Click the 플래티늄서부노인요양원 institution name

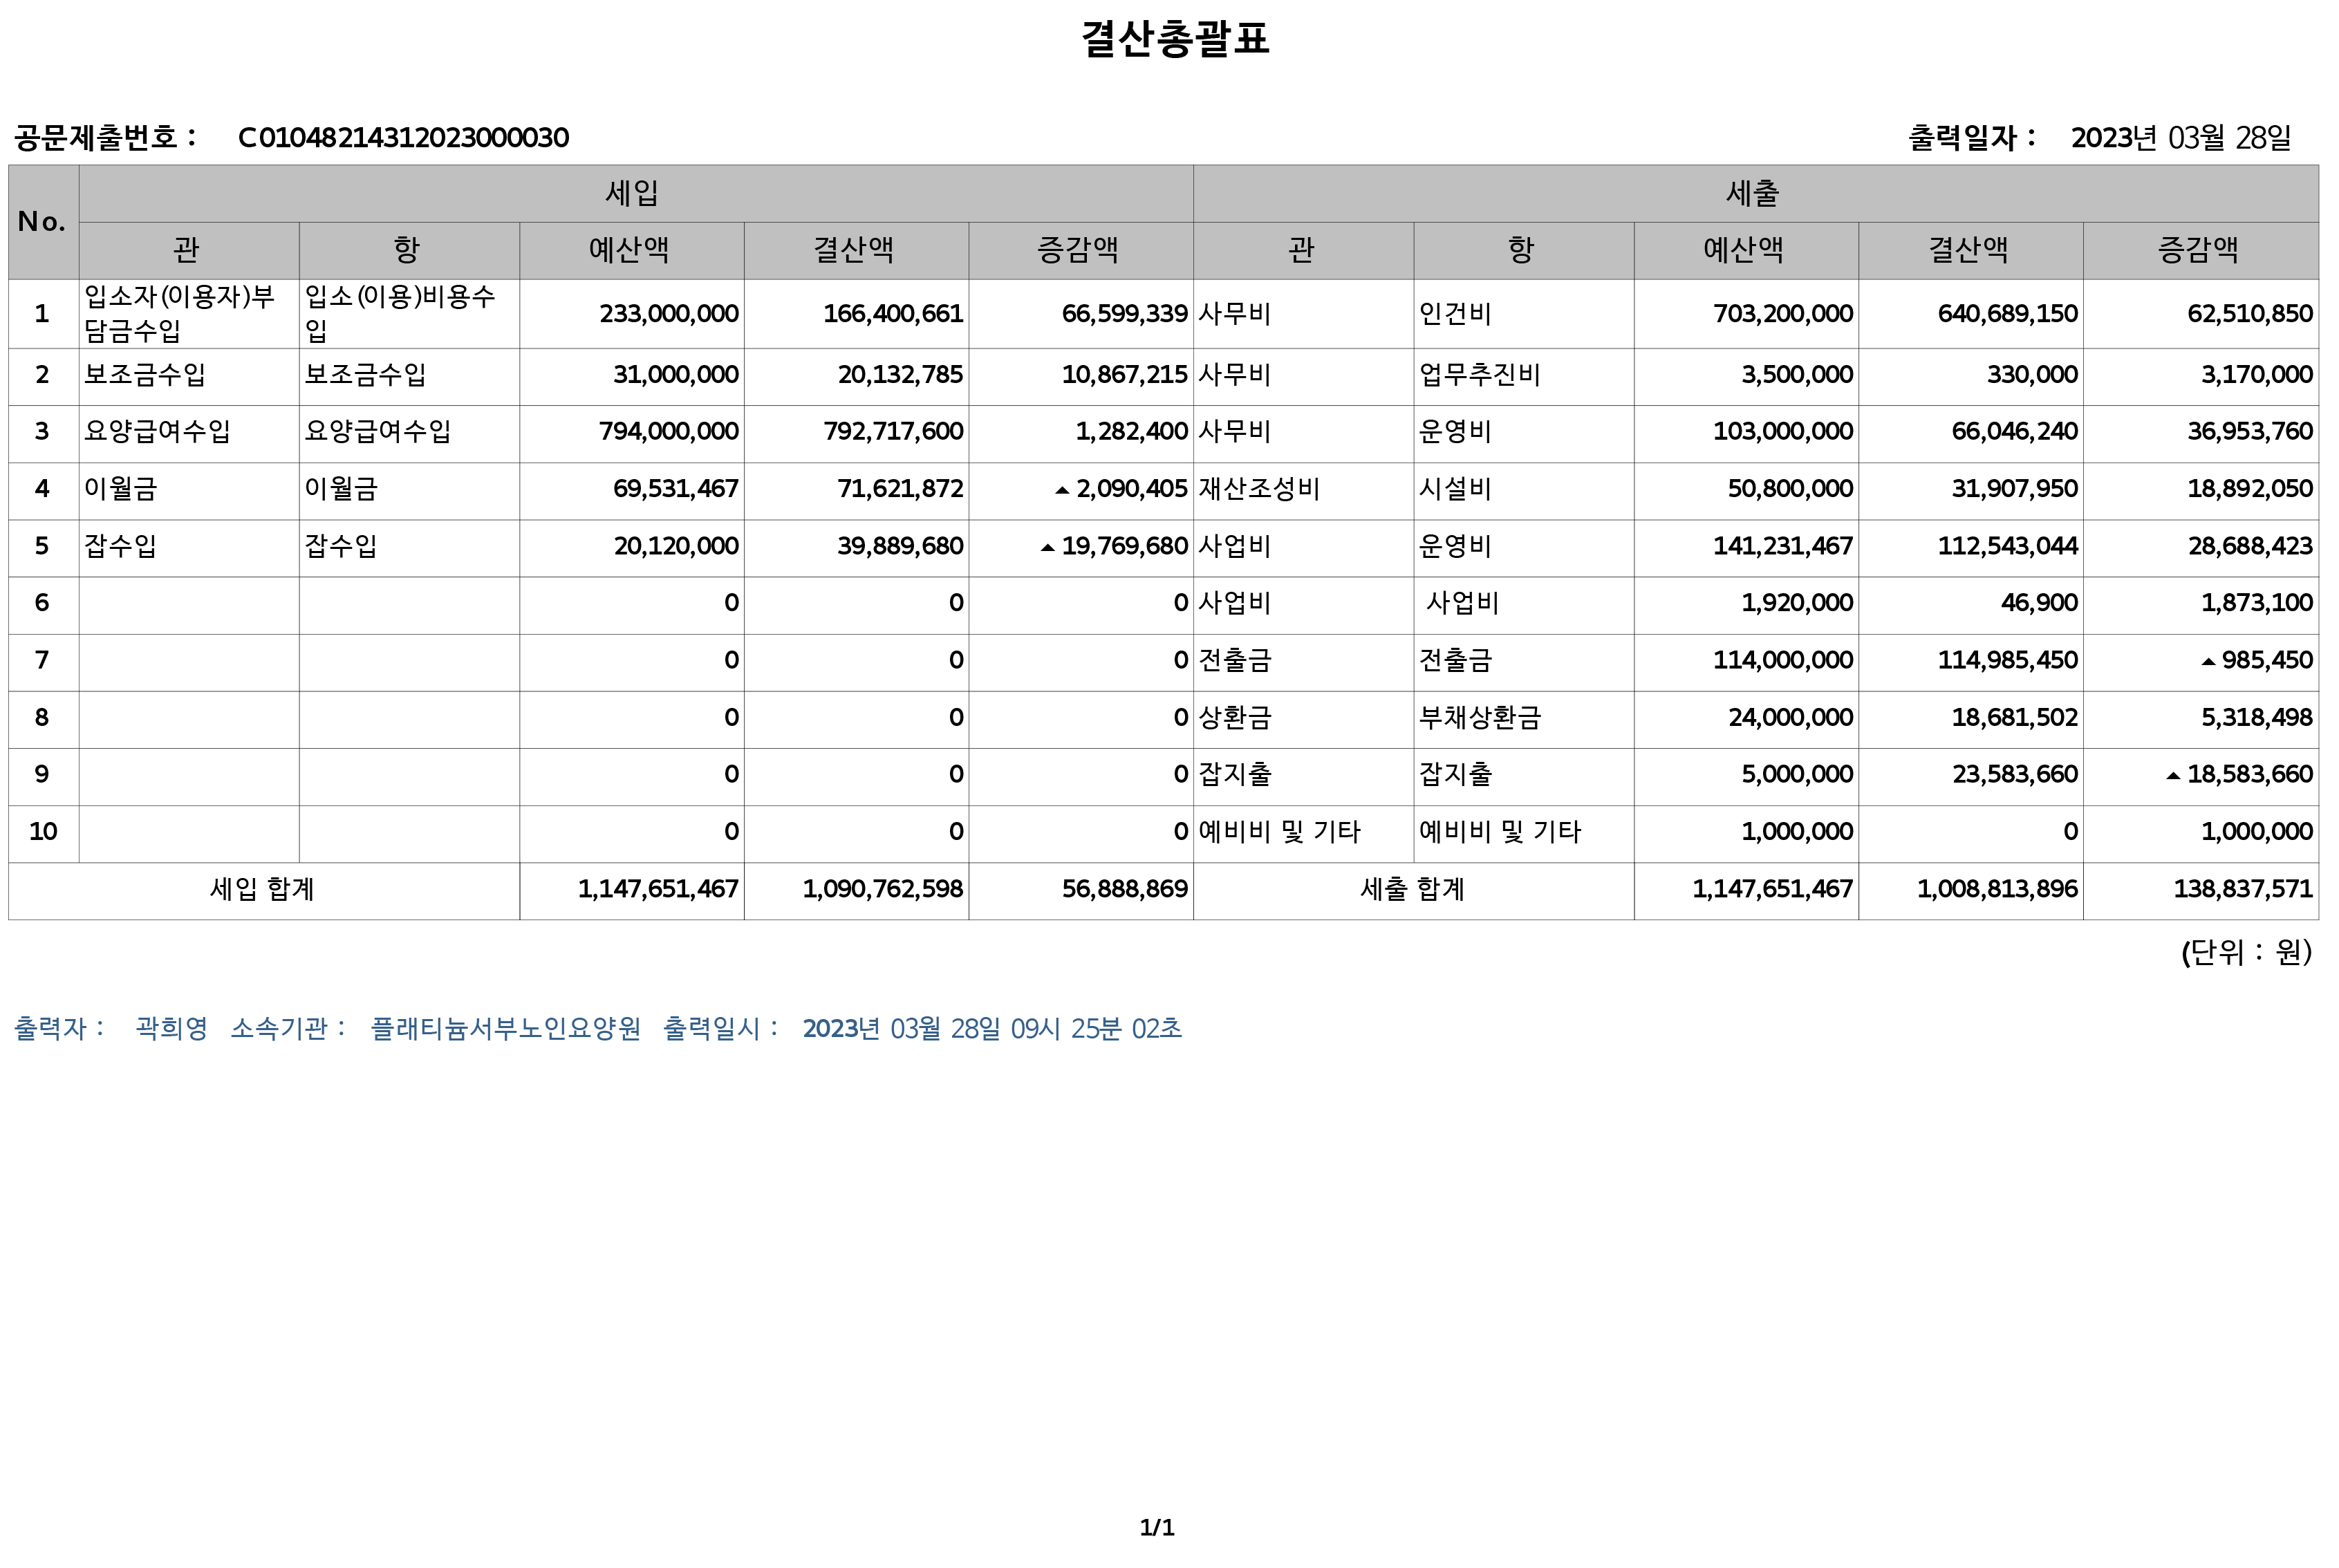pyautogui.click(x=505, y=1029)
